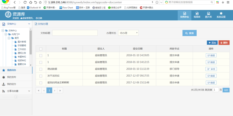Viewport: 233px width, 116px height.
Task: Click GO page jump button
Action: [226, 90]
